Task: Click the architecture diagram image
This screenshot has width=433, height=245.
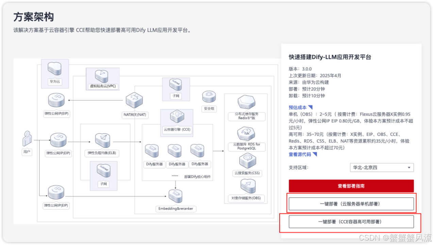Action: pyautogui.click(x=147, y=141)
